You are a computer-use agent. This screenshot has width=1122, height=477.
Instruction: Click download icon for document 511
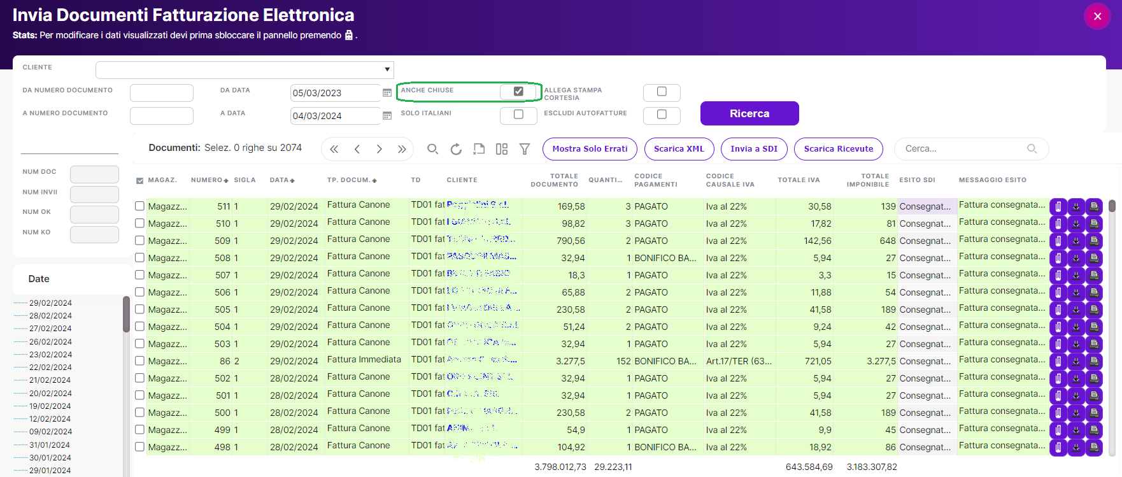(x=1076, y=206)
